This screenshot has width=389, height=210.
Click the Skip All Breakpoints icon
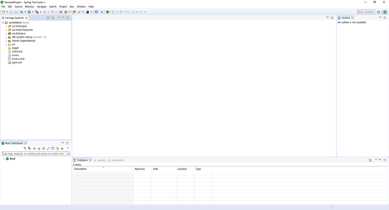[x=102, y=12]
